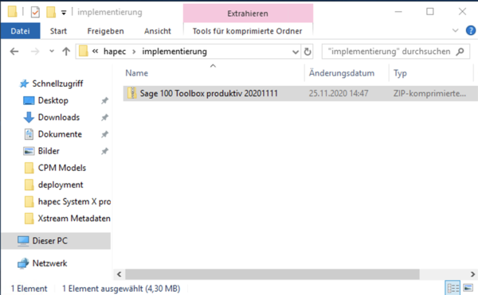This screenshot has height=295, width=478.
Task: Unpin Desktop using its pin icon
Action: [x=104, y=101]
